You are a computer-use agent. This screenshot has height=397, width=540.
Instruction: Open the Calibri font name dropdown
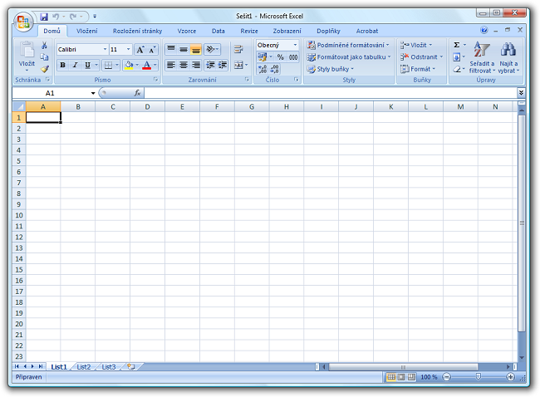tap(105, 50)
